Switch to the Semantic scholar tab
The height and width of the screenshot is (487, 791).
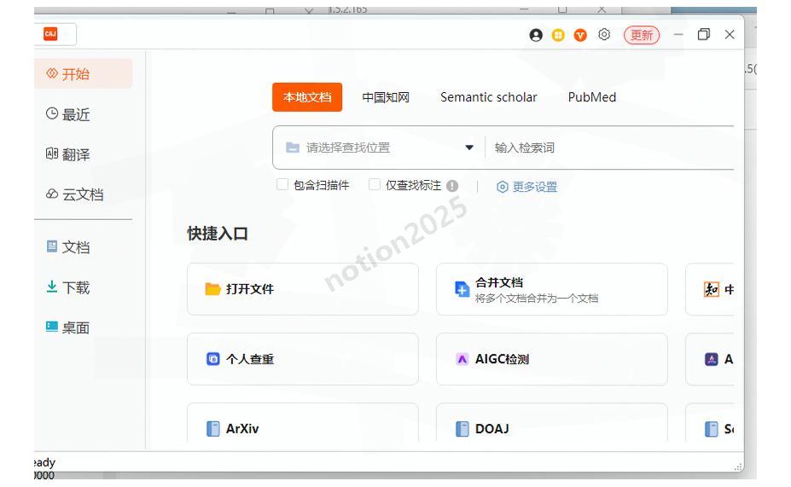pyautogui.click(x=488, y=96)
